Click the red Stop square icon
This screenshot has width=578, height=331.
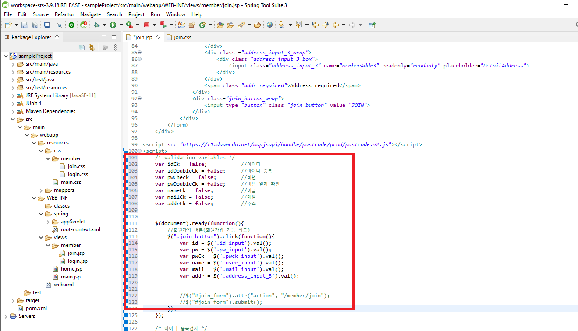pos(146,25)
